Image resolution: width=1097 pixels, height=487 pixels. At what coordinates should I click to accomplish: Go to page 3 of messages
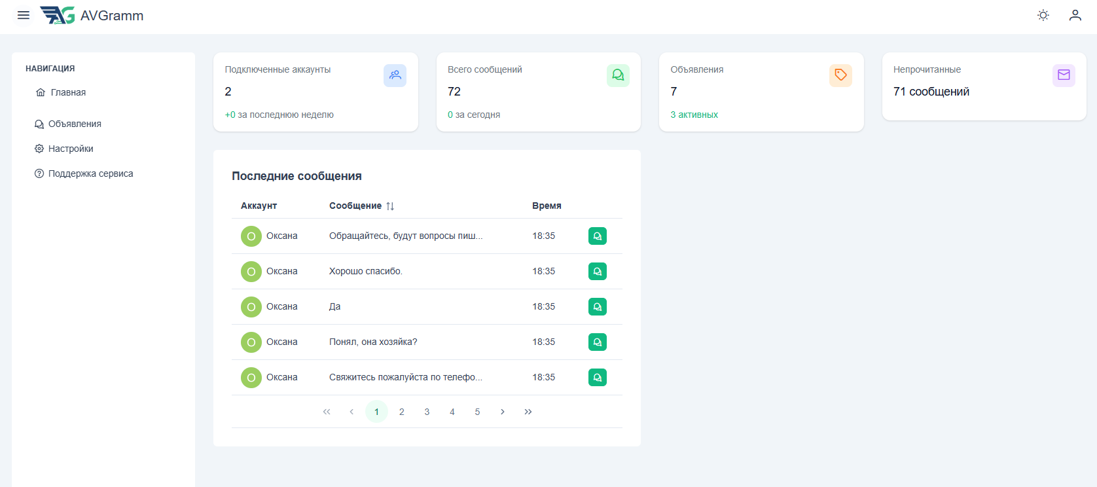(427, 412)
